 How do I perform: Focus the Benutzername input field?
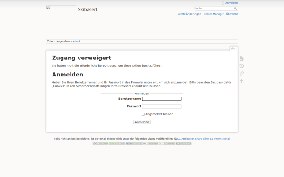tap(162, 99)
